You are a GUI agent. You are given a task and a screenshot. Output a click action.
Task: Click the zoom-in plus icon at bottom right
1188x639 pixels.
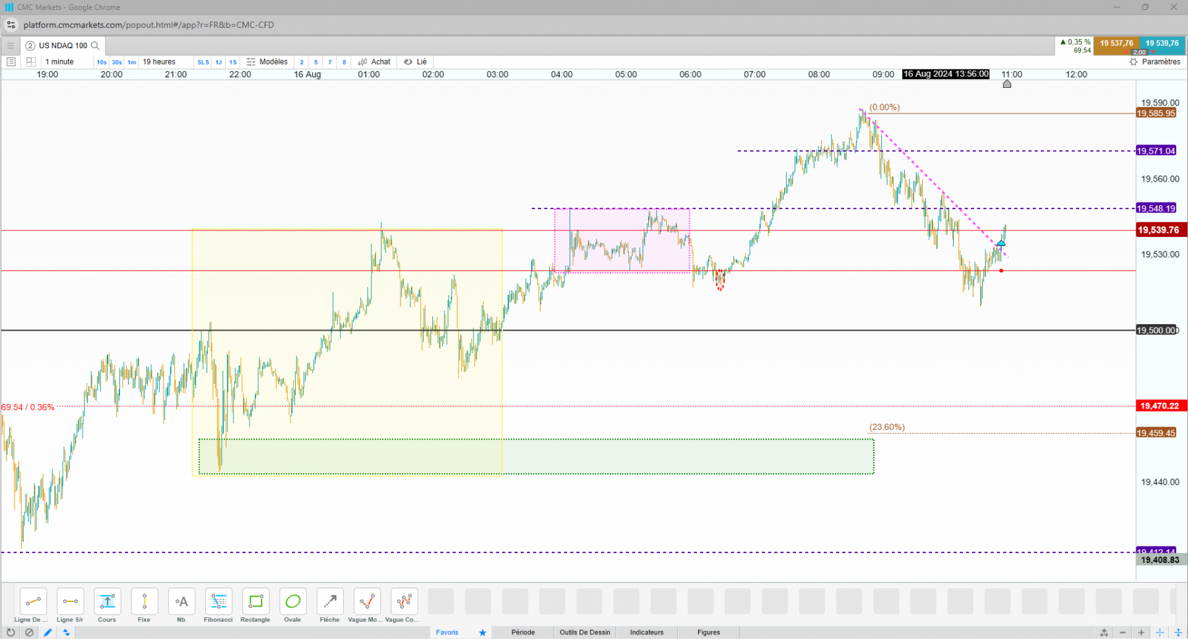[x=1141, y=632]
